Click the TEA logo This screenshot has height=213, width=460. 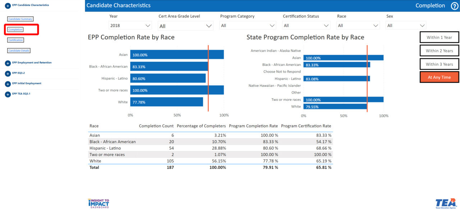pyautogui.click(x=446, y=203)
